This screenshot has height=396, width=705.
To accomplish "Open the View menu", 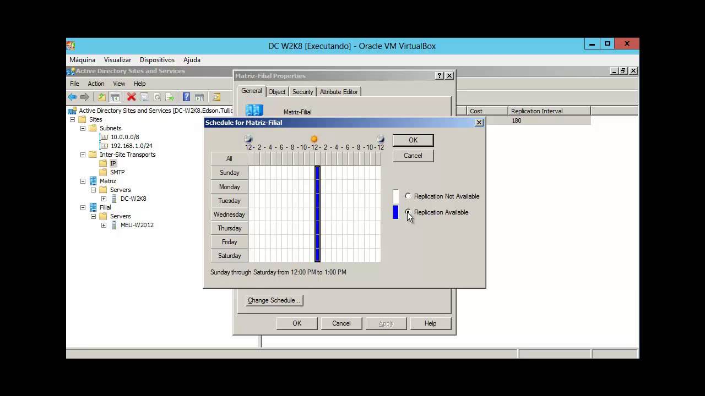I will point(119,84).
